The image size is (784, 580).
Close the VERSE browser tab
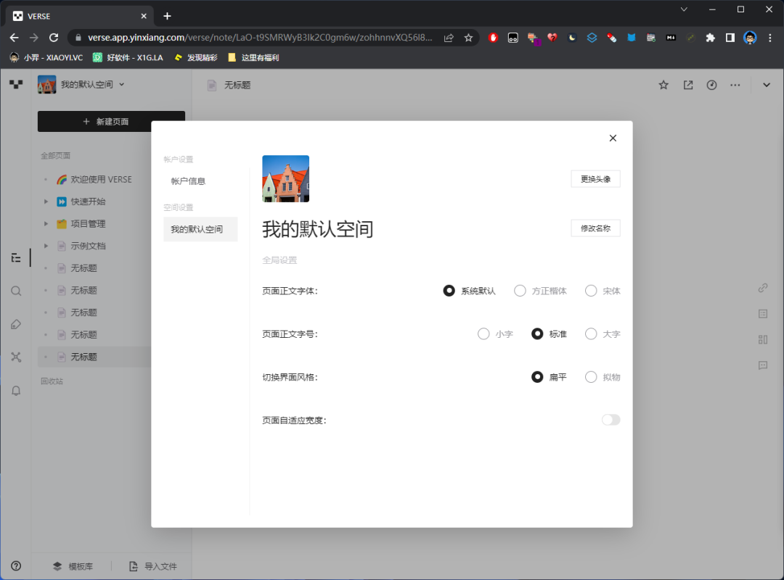point(144,16)
